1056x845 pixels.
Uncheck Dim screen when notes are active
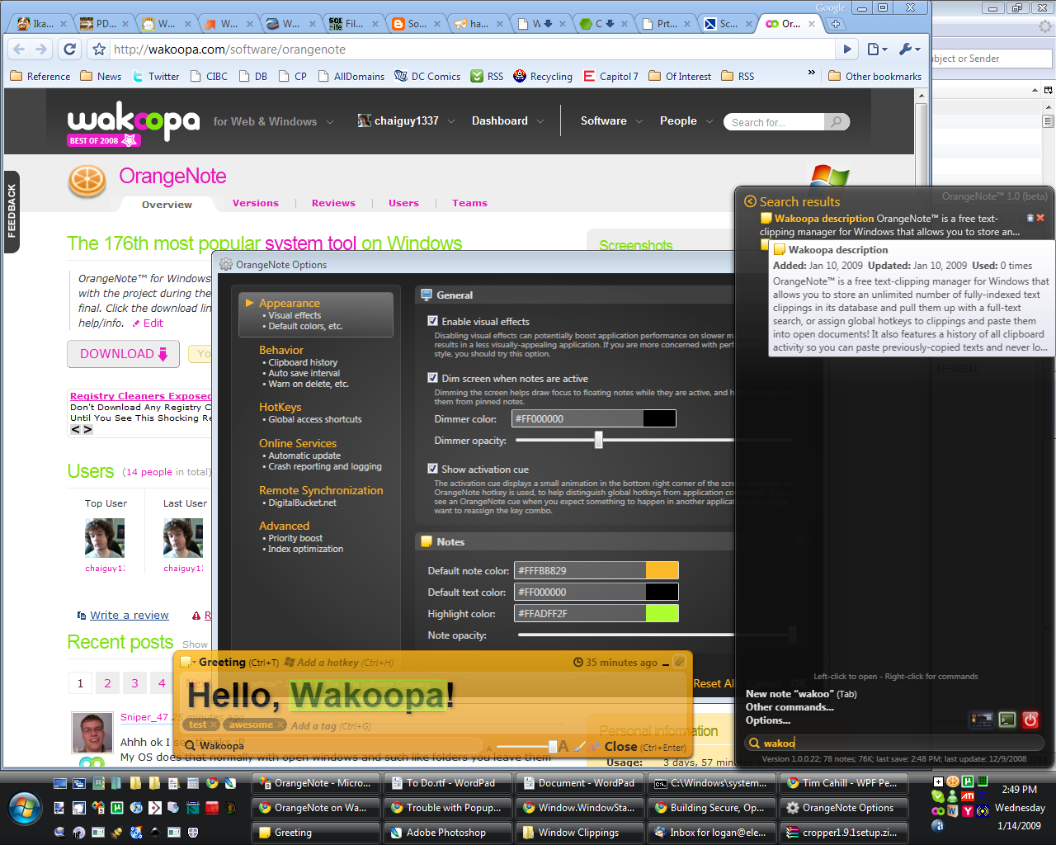[x=432, y=378]
